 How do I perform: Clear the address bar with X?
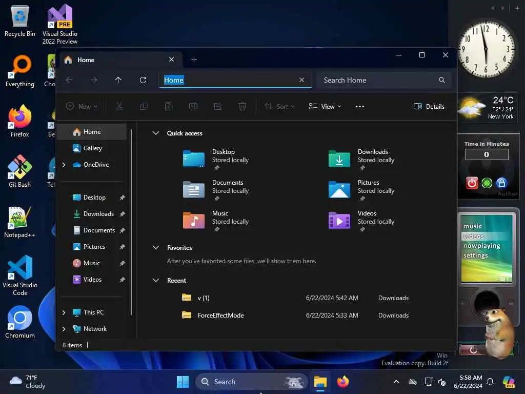coord(301,80)
